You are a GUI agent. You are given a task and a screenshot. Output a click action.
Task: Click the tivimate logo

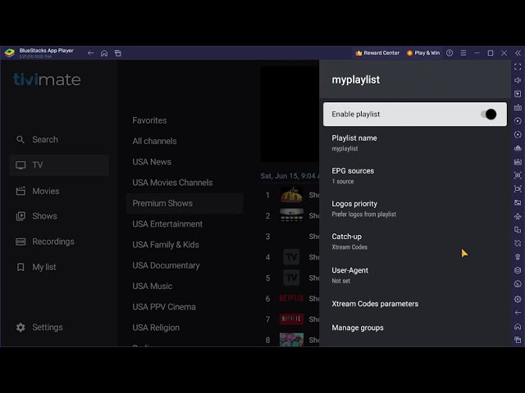click(48, 79)
